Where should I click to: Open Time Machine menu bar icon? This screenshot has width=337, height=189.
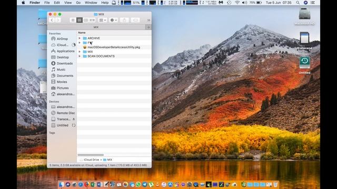coord(229,3)
